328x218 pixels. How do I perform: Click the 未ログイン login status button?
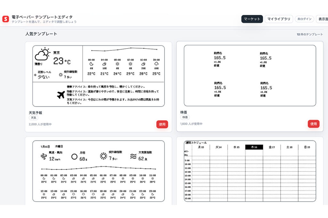[304, 19]
